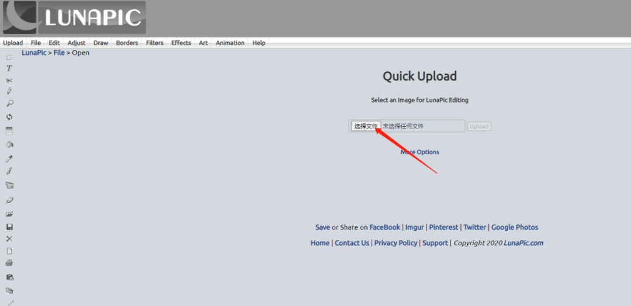
Task: Select the paintbrush tool icon
Action: point(9,171)
